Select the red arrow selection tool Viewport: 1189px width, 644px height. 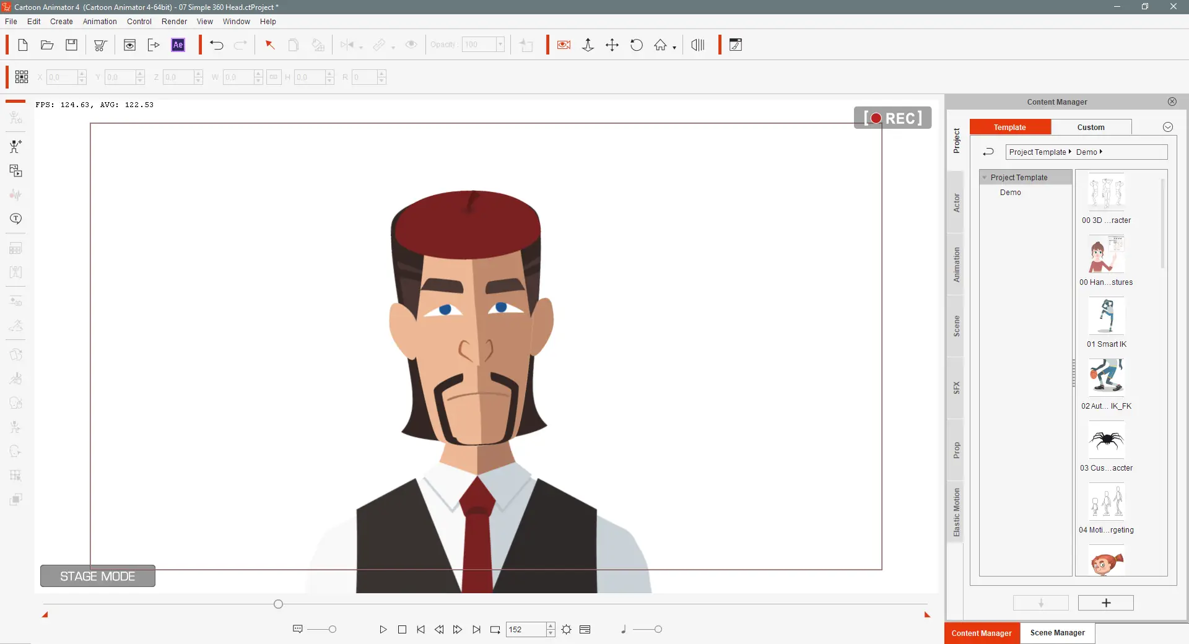[269, 45]
